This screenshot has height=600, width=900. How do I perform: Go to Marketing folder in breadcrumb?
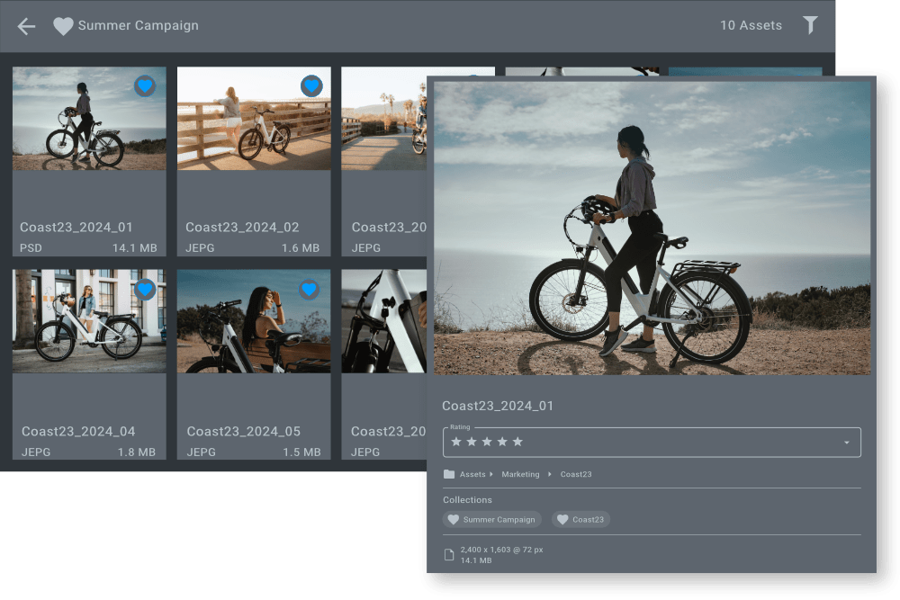(x=520, y=474)
